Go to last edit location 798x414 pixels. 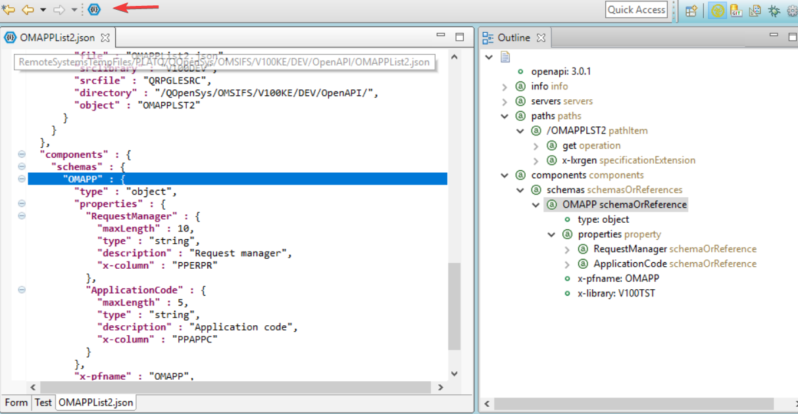coord(9,10)
